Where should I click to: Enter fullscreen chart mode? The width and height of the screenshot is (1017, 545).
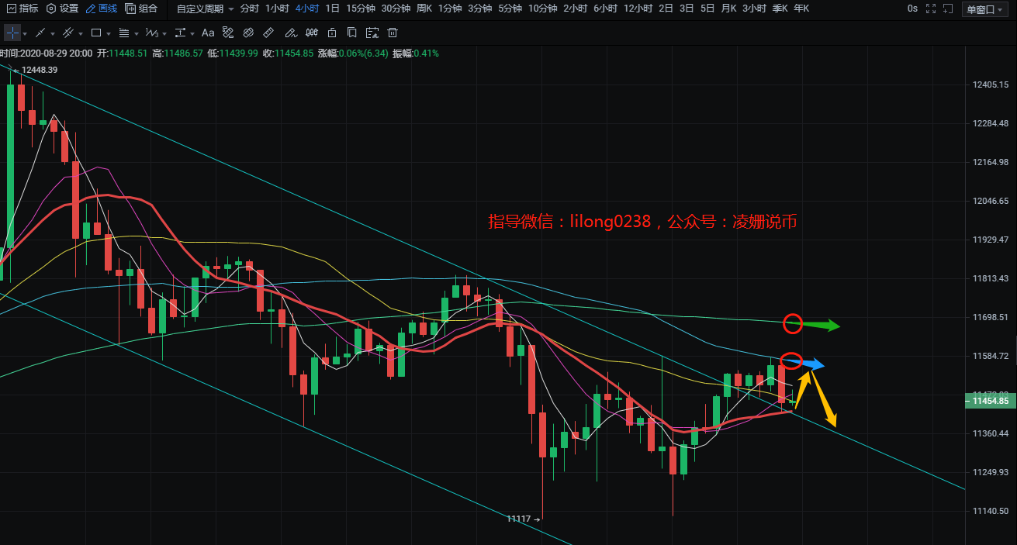930,9
